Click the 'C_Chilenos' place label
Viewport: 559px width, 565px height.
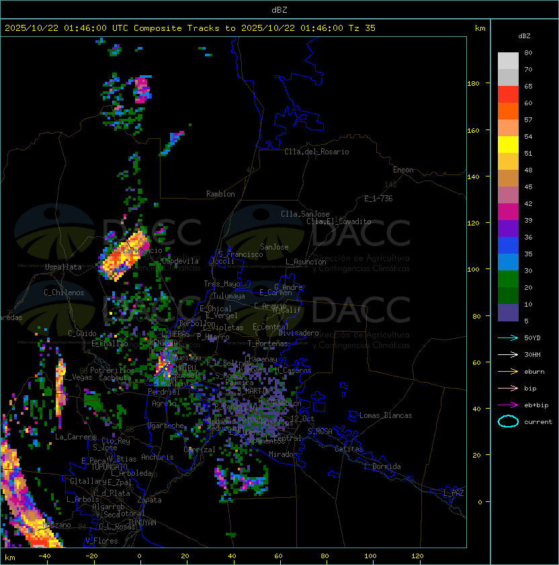64,293
